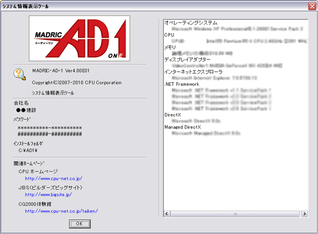Open the www.bigsite.jp link

coord(48,194)
